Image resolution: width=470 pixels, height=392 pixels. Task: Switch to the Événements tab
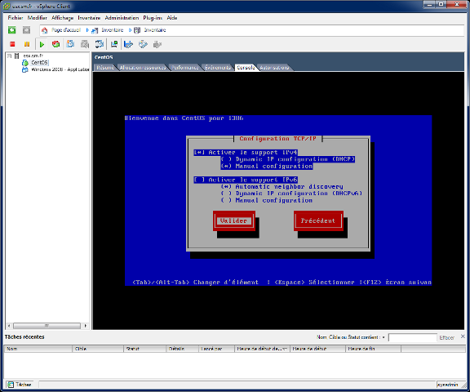coord(218,68)
